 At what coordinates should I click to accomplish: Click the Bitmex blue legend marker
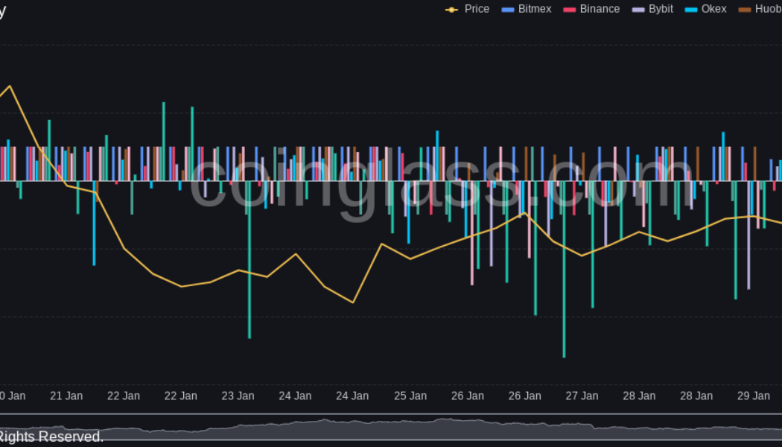(507, 9)
